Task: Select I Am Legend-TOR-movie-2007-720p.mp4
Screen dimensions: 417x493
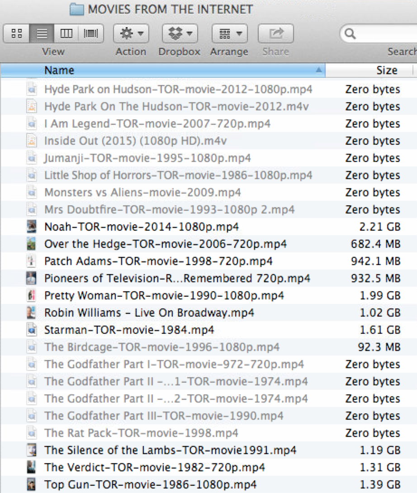Action: 157,123
